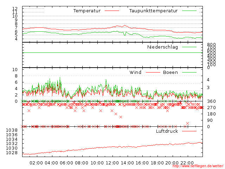Click the Temperatur legend label
This screenshot has width=225, height=169.
tap(87, 11)
